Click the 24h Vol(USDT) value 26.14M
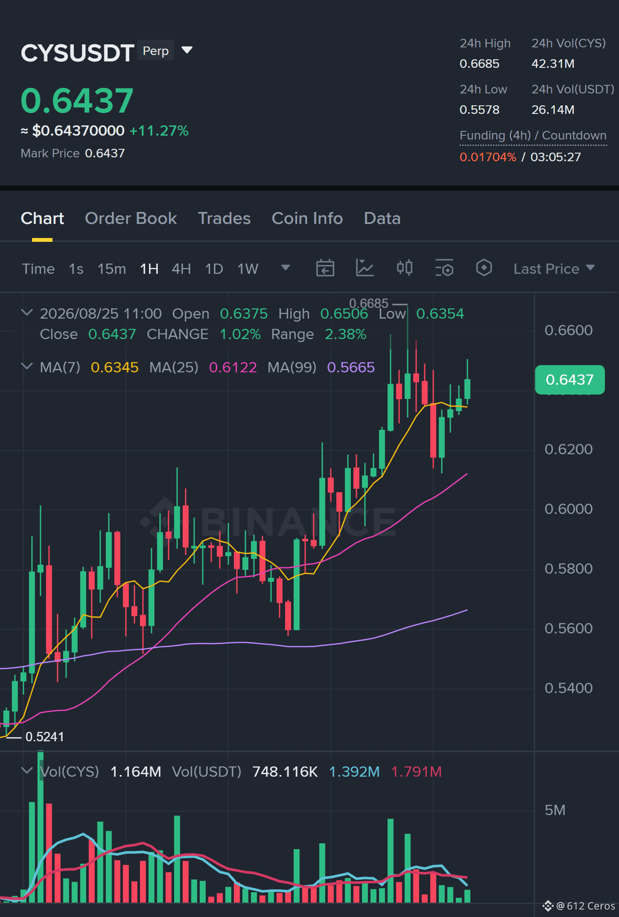Viewport: 619px width, 917px height. (553, 110)
